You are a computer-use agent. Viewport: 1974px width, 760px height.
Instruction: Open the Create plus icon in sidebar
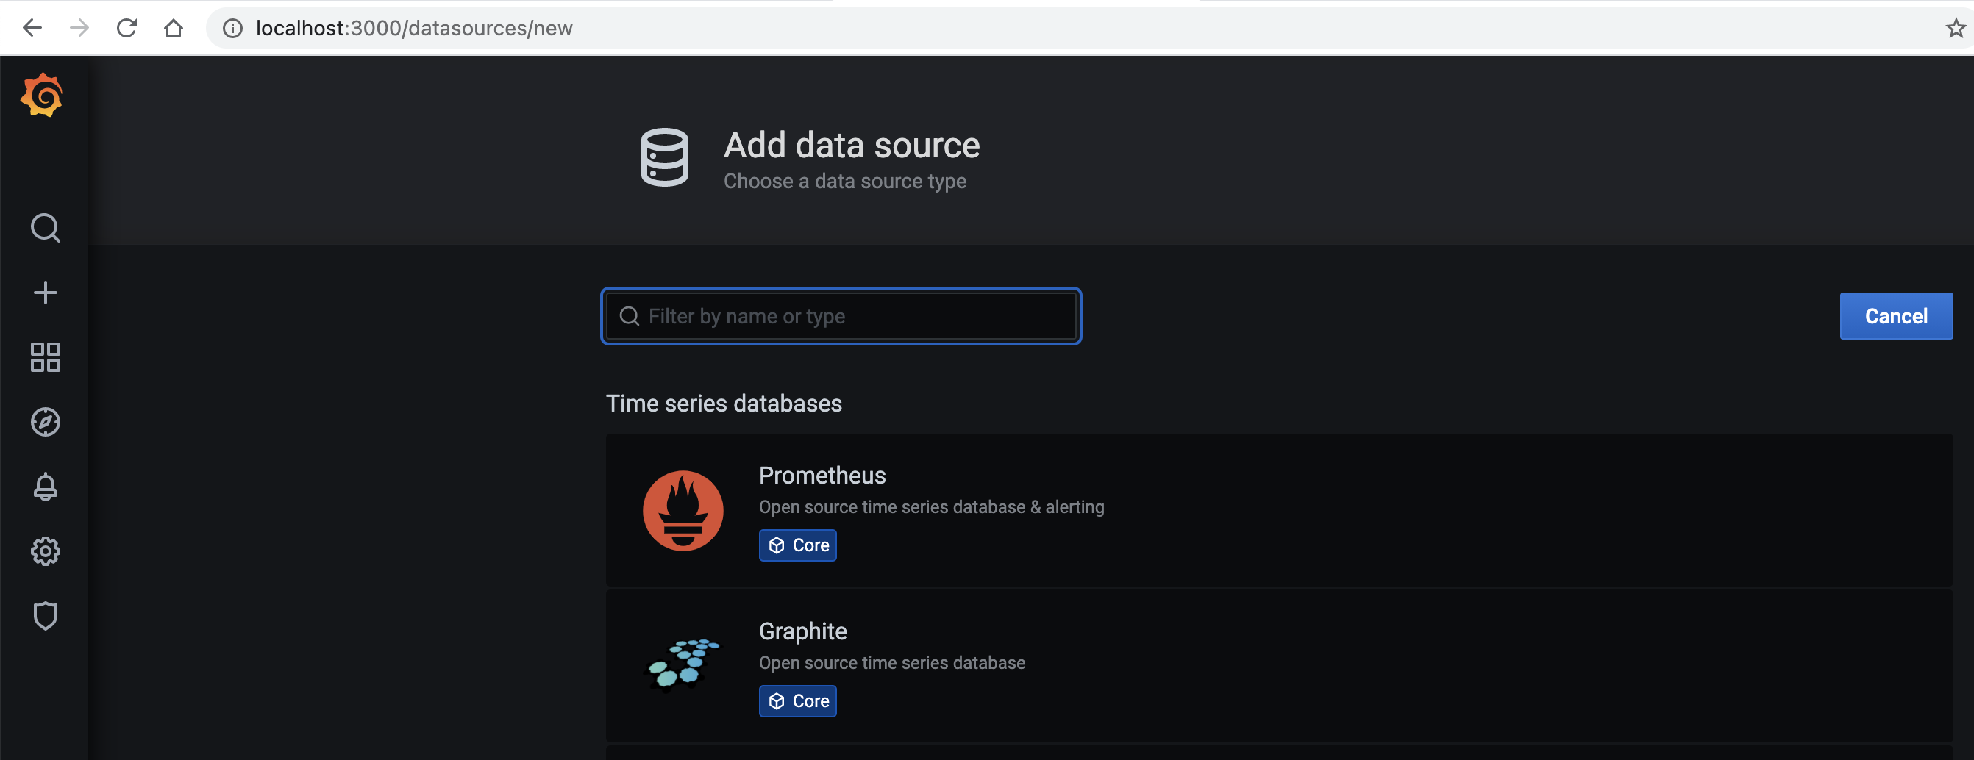(x=45, y=292)
